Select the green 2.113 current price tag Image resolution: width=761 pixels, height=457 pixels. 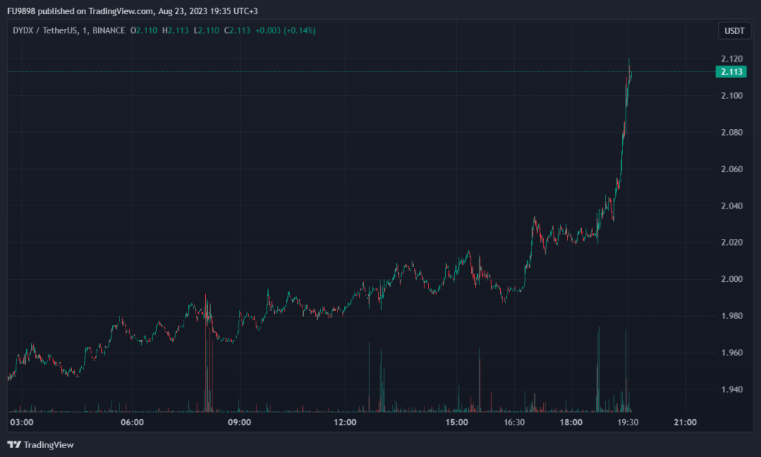(x=731, y=72)
